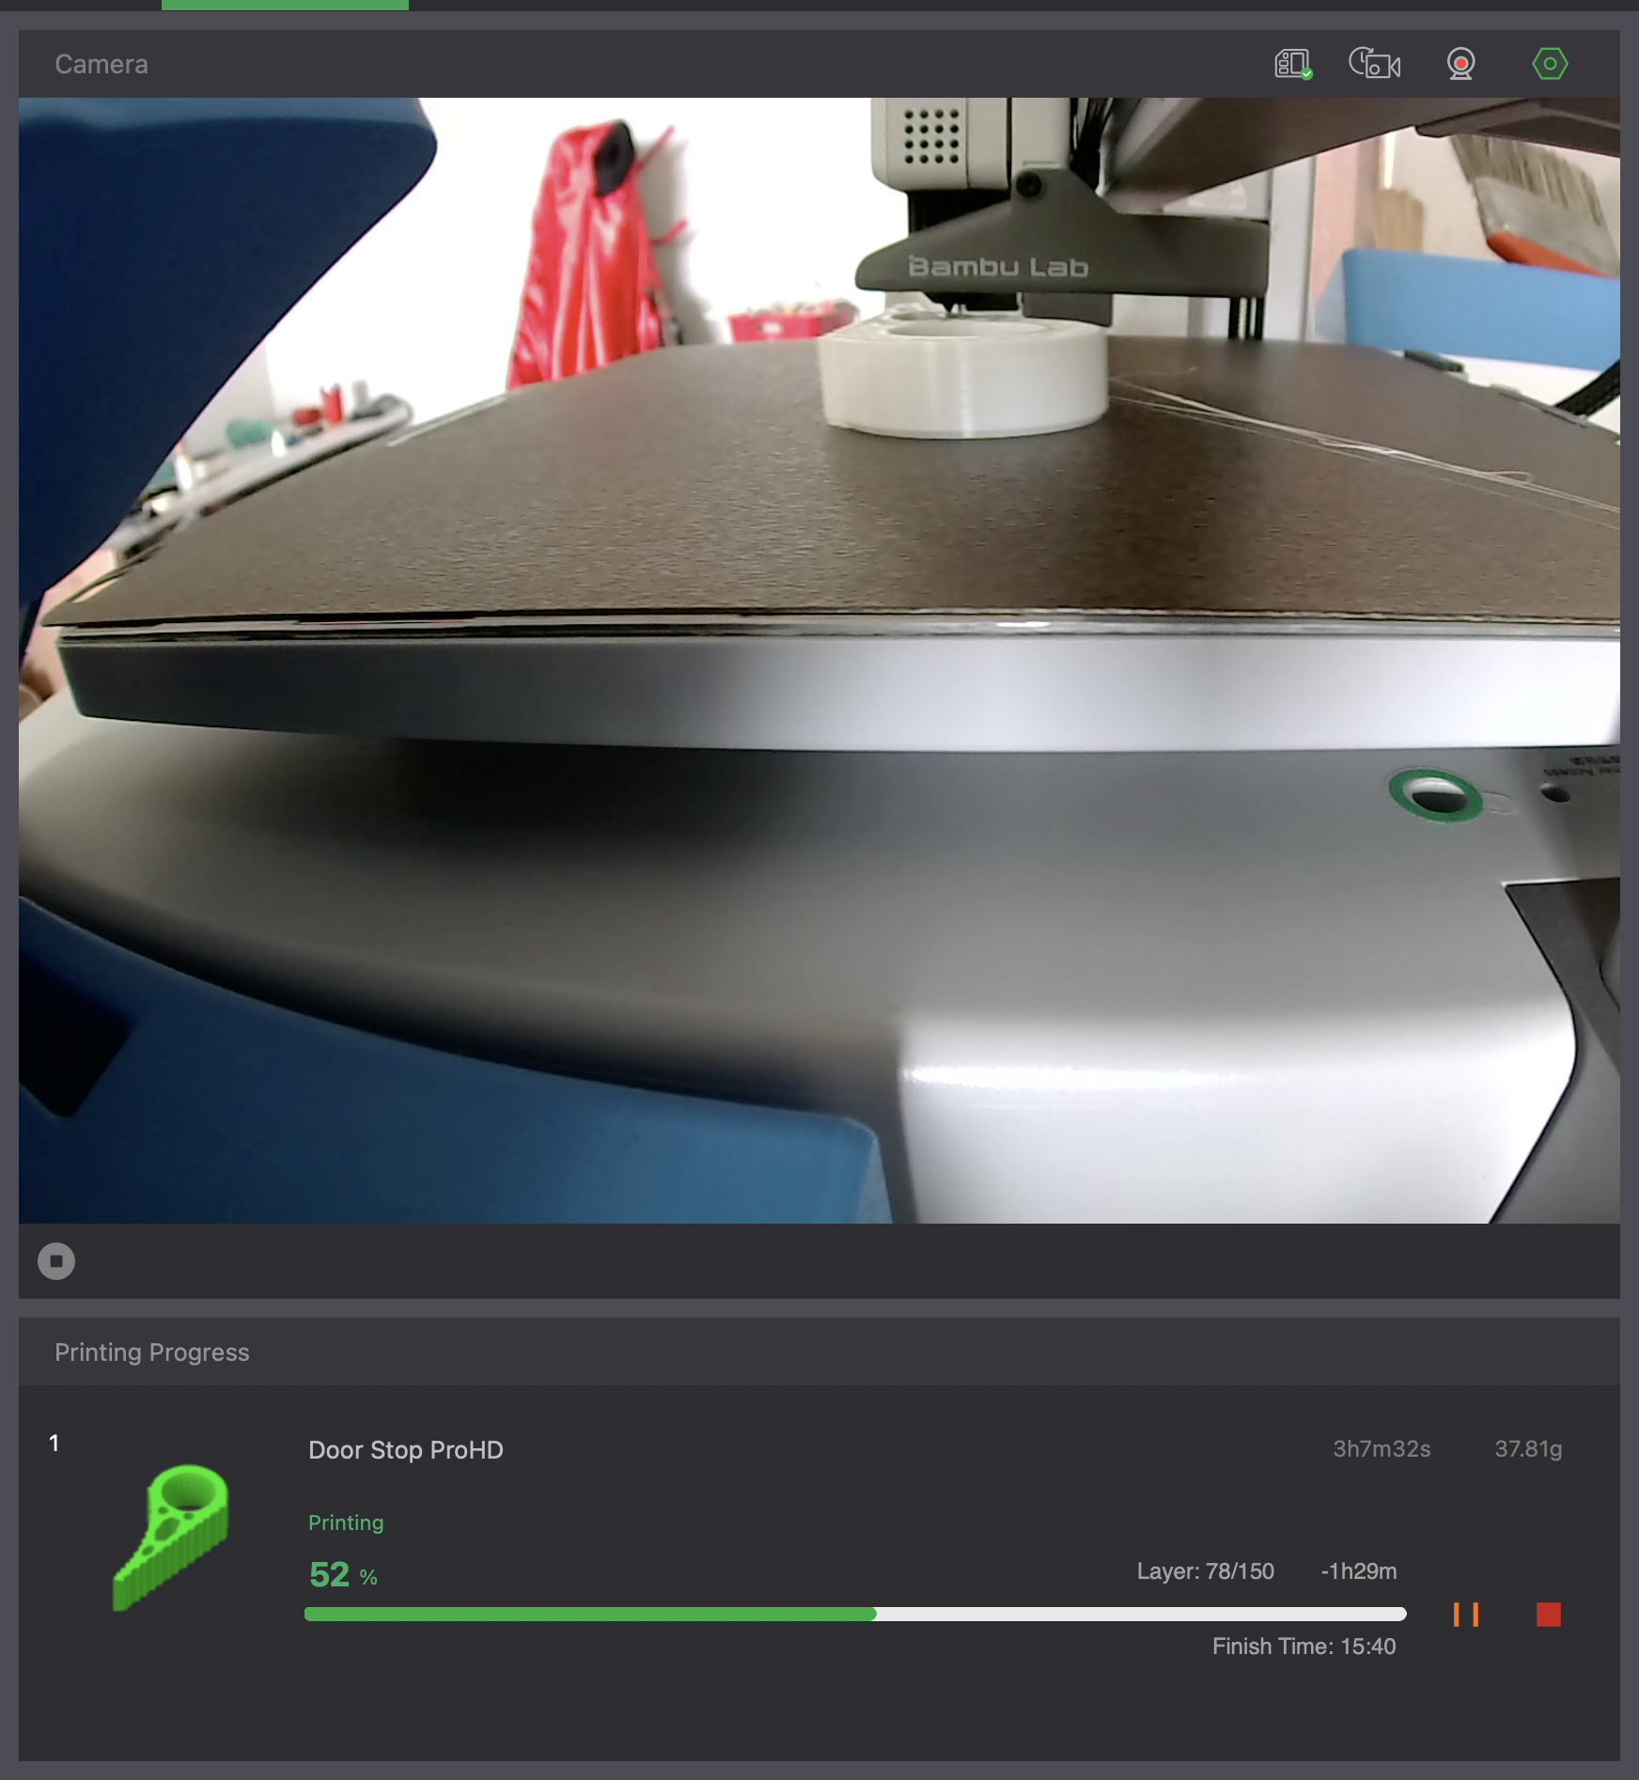Click the Printing Progress panel heading
The image size is (1639, 1780).
coord(152,1352)
